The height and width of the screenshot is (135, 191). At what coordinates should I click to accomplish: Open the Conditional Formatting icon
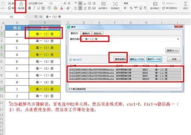(x=155, y=4)
